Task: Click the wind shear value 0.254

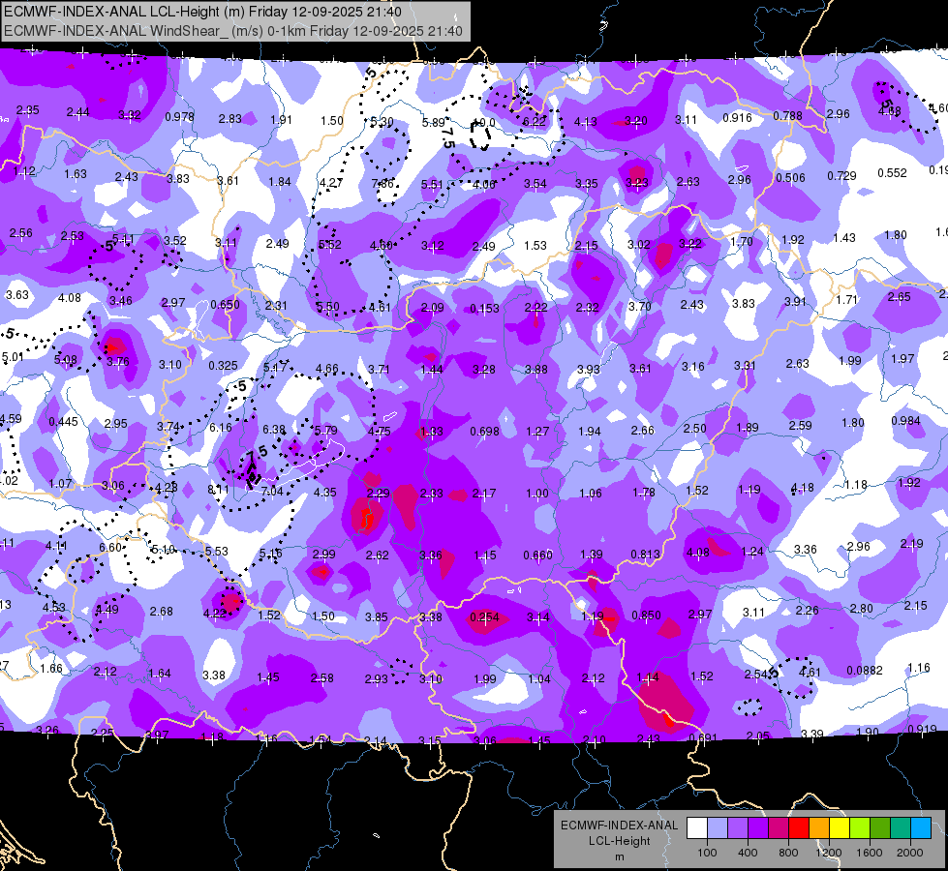Action: click(x=484, y=617)
